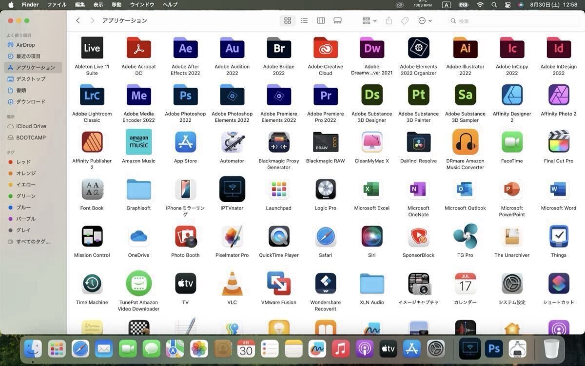This screenshot has width=585, height=366.
Task: Select AirDrop in sidebar
Action: pos(33,45)
